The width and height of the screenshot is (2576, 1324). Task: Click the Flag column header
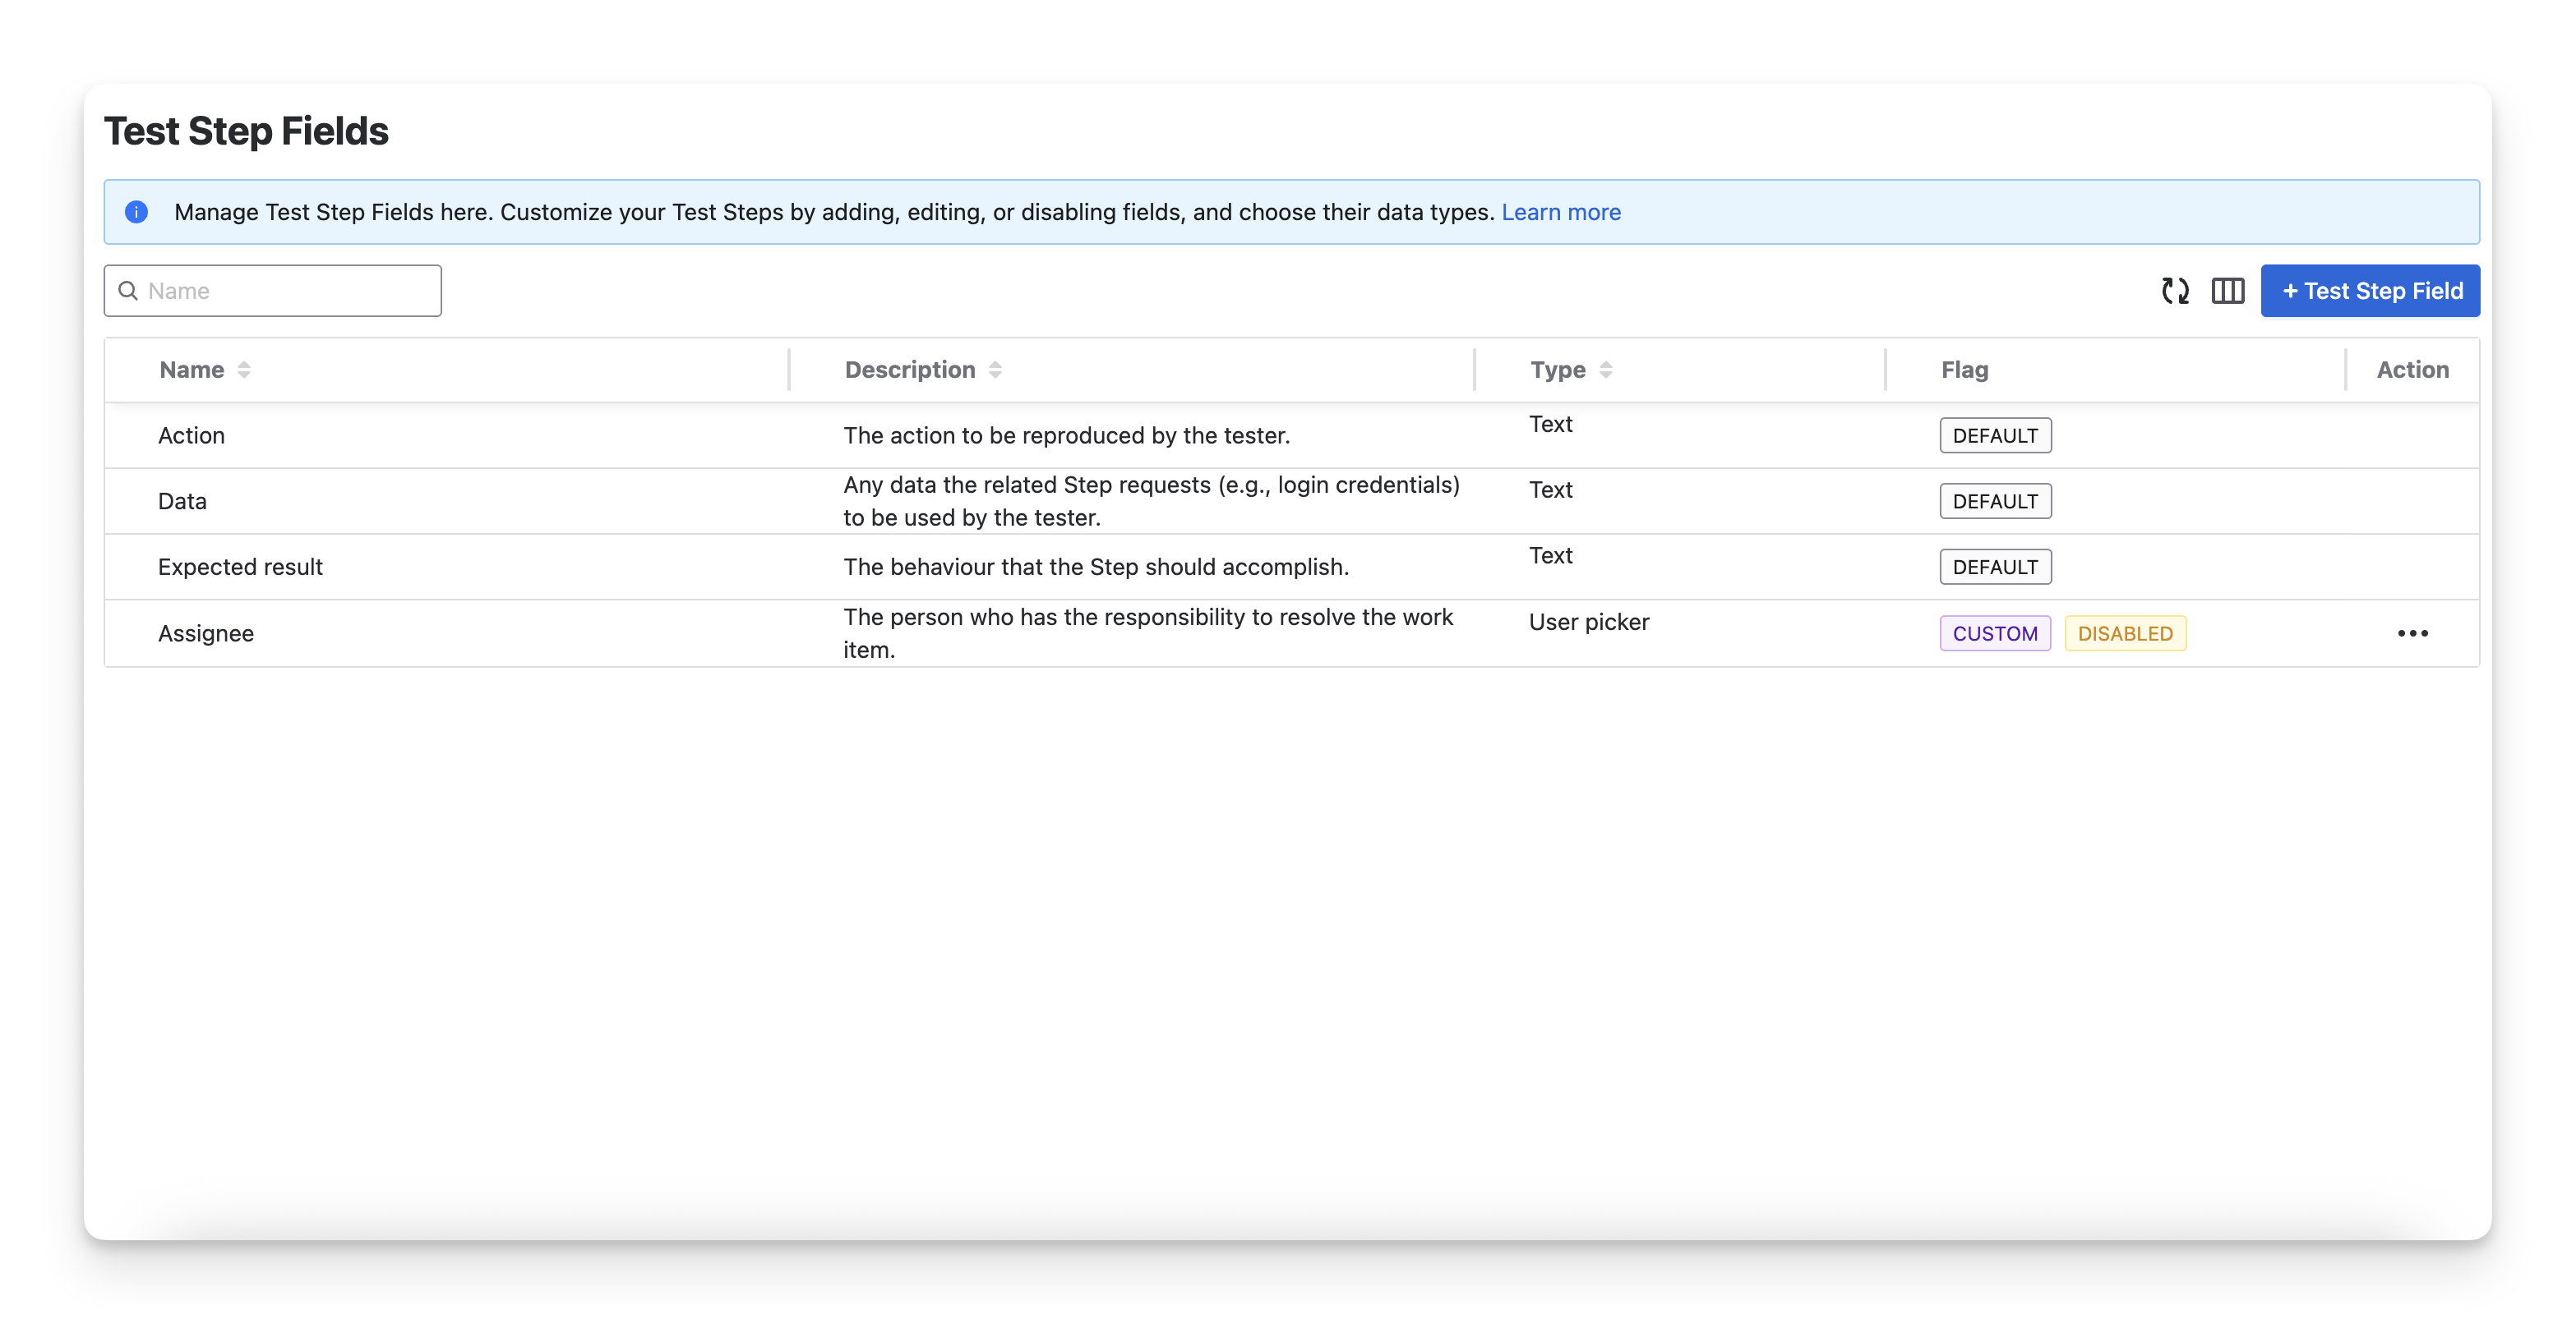pos(1964,370)
